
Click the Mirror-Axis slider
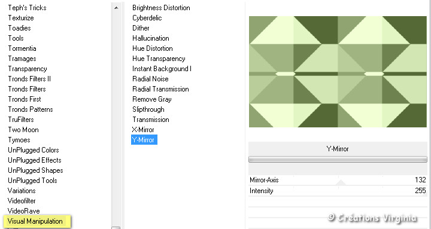[338, 180]
